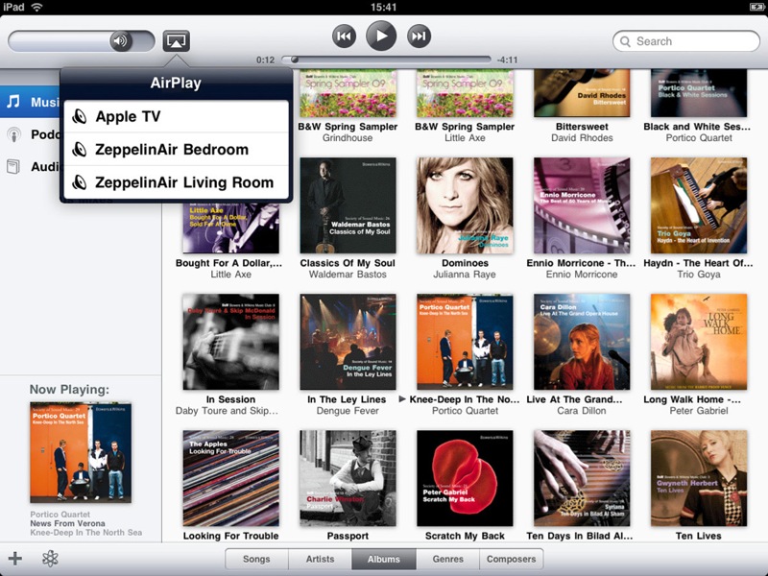
Task: Select ZeppelinAir Bedroom speaker
Action: point(177,150)
